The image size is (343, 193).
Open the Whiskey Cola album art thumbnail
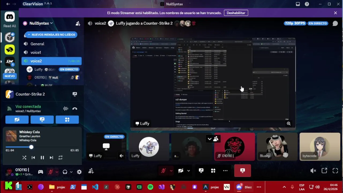pos(11,136)
